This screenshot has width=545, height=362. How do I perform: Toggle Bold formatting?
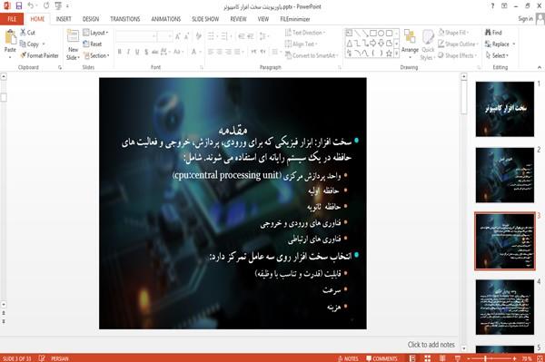tap(120, 52)
